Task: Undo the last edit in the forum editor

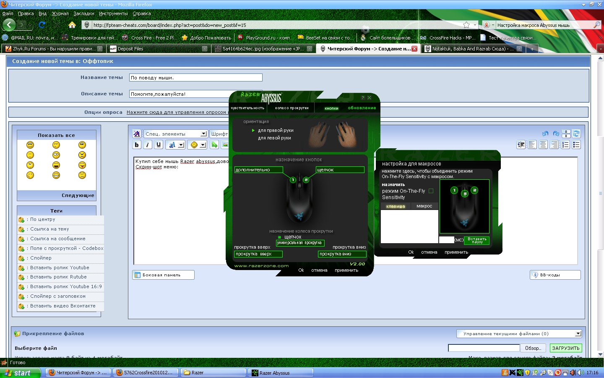Action: [545, 134]
